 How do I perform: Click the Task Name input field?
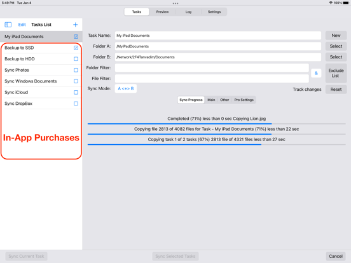[218, 36]
